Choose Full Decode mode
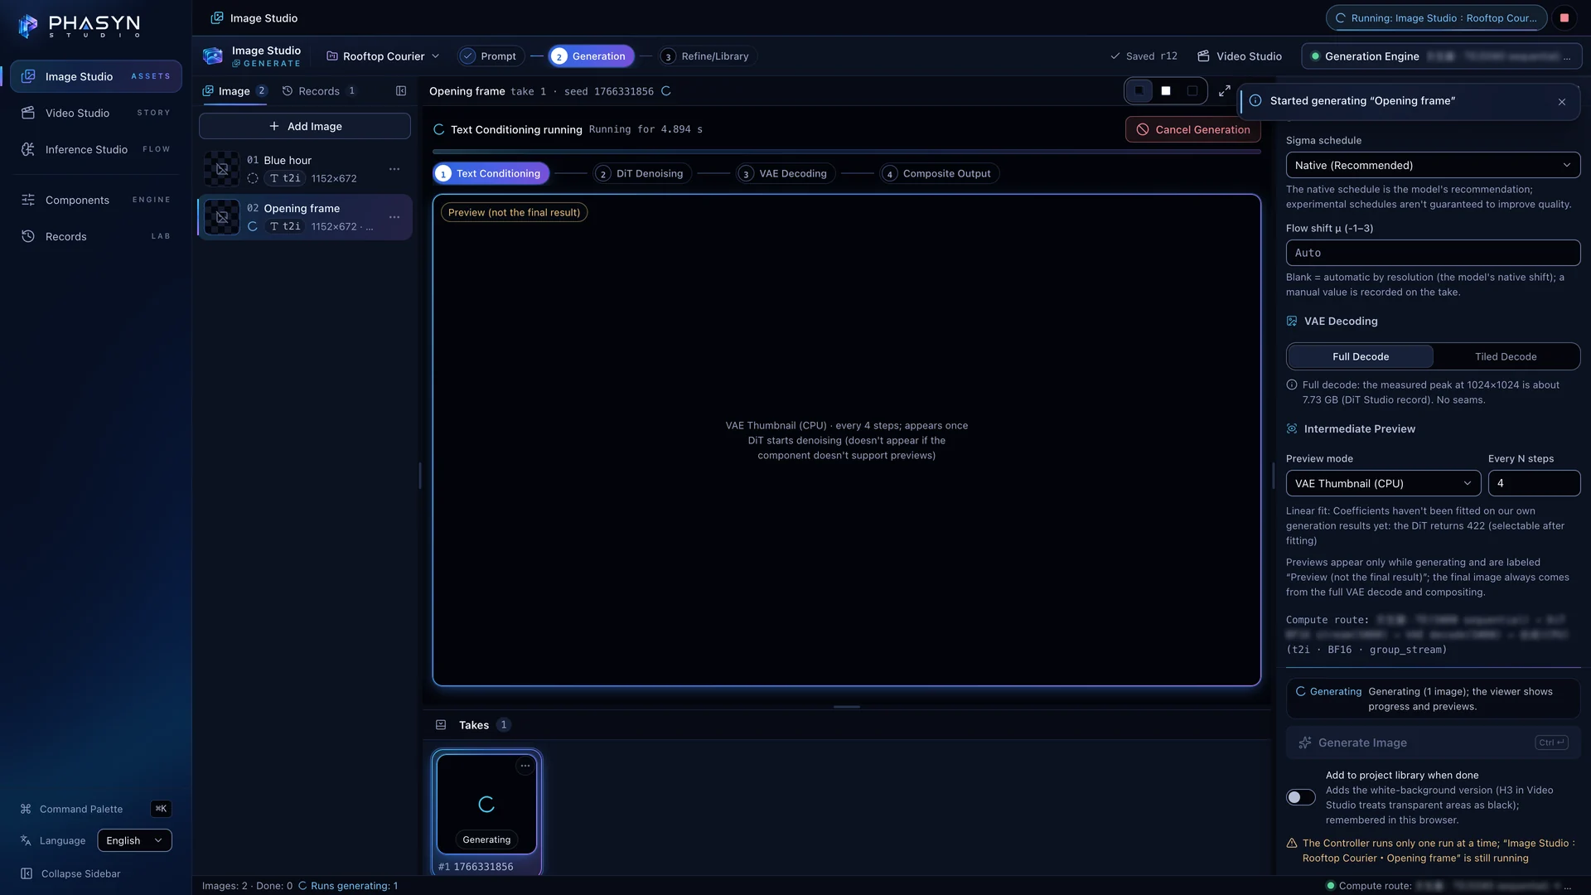Image resolution: width=1591 pixels, height=895 pixels. click(1361, 357)
